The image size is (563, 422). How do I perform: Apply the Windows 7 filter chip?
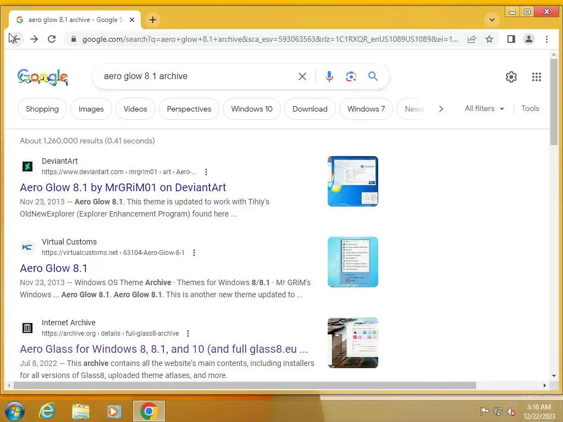tap(366, 109)
